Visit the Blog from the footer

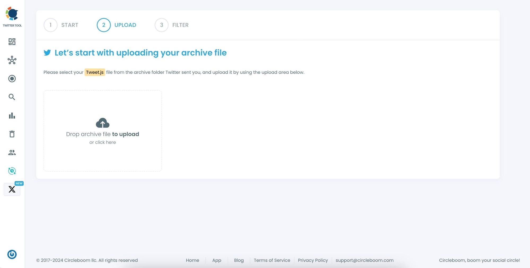tap(238, 260)
